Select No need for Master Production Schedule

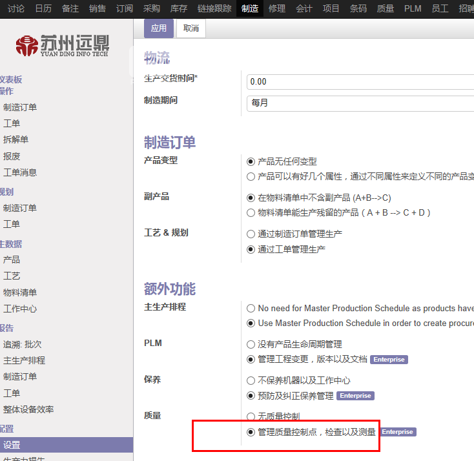[x=251, y=309]
